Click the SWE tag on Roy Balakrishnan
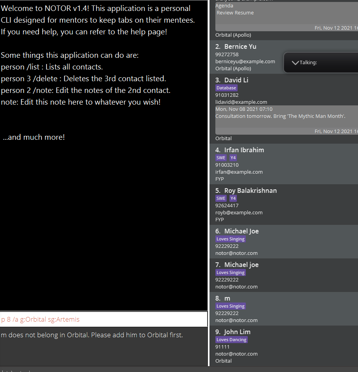358x372 pixels. (221, 198)
